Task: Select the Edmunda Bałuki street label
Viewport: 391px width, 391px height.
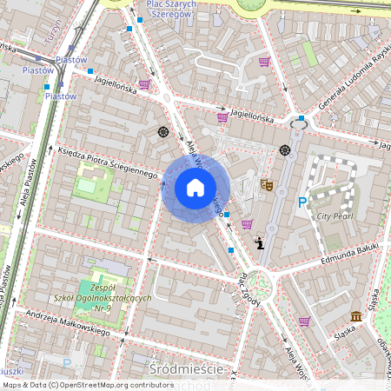Action: click(349, 254)
